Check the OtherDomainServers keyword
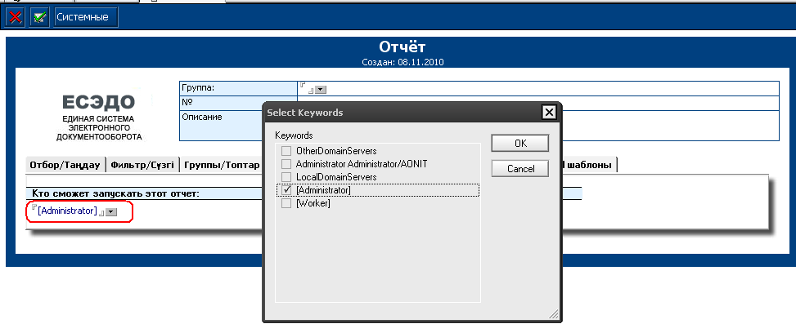The image size is (796, 324). pos(286,151)
